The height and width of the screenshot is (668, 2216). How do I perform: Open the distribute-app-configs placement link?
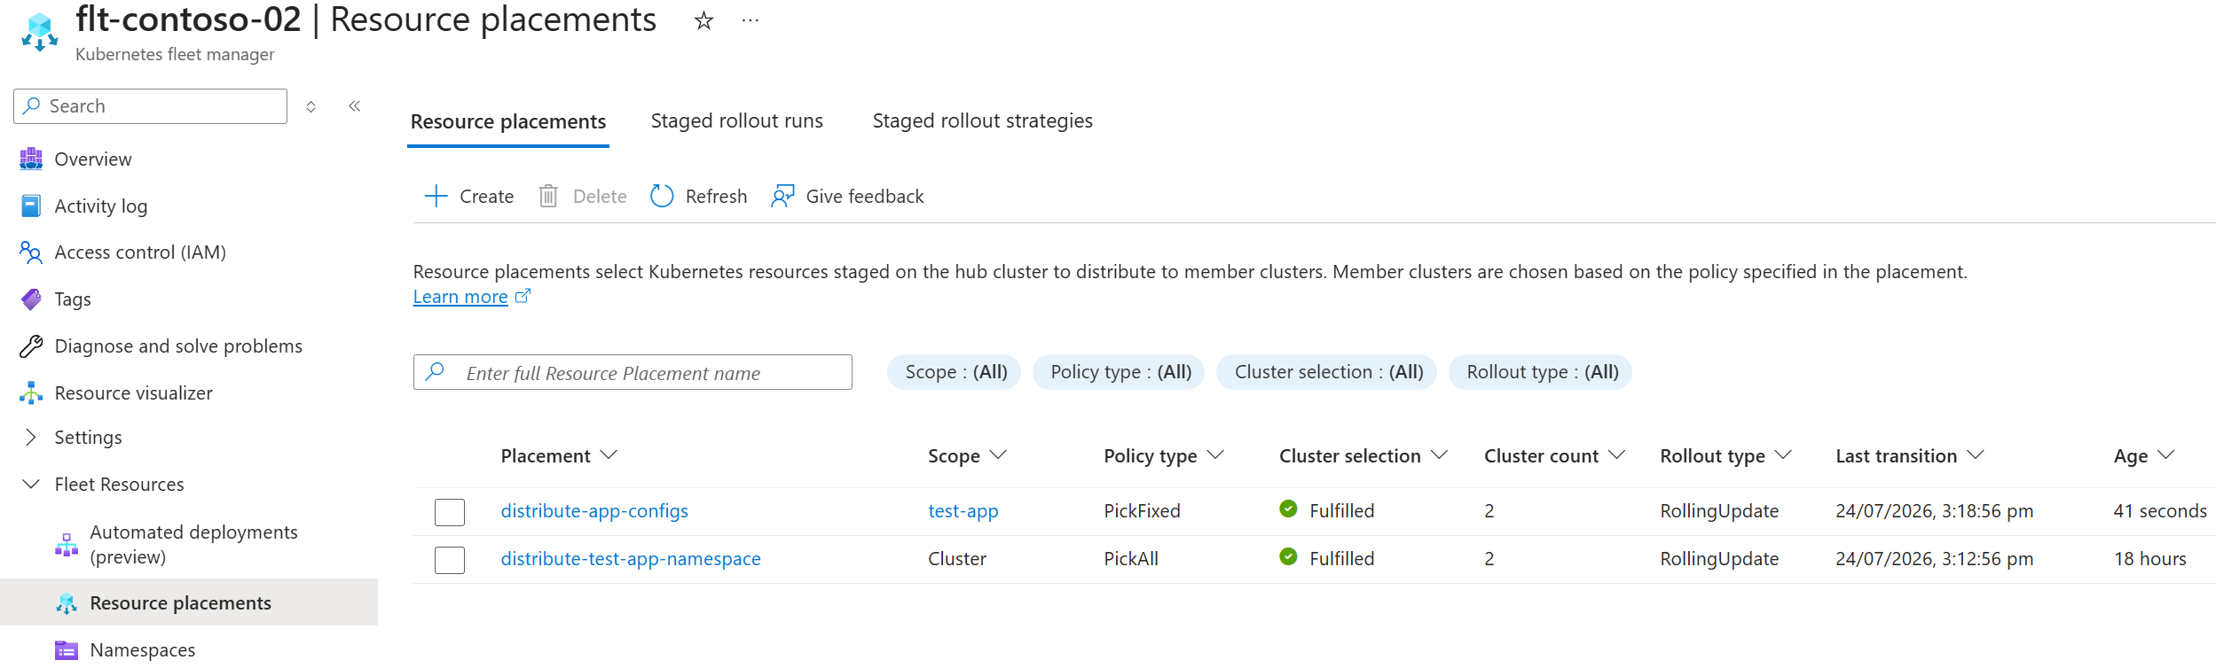point(594,511)
